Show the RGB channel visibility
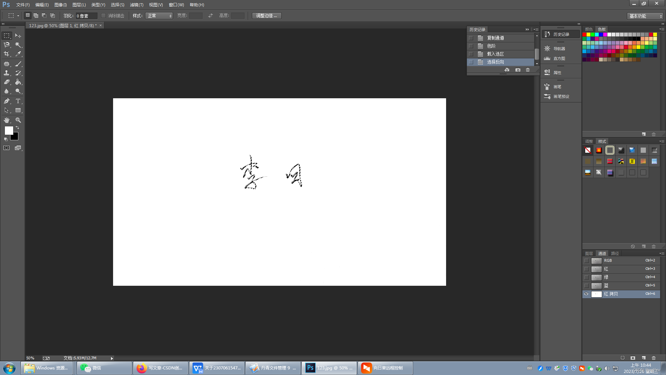Screen dimensions: 666x375 [x=586, y=261]
